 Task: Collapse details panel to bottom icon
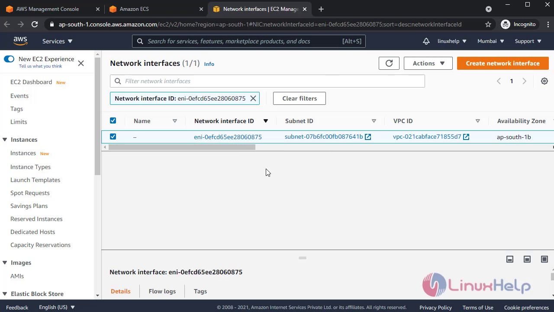[x=510, y=259]
